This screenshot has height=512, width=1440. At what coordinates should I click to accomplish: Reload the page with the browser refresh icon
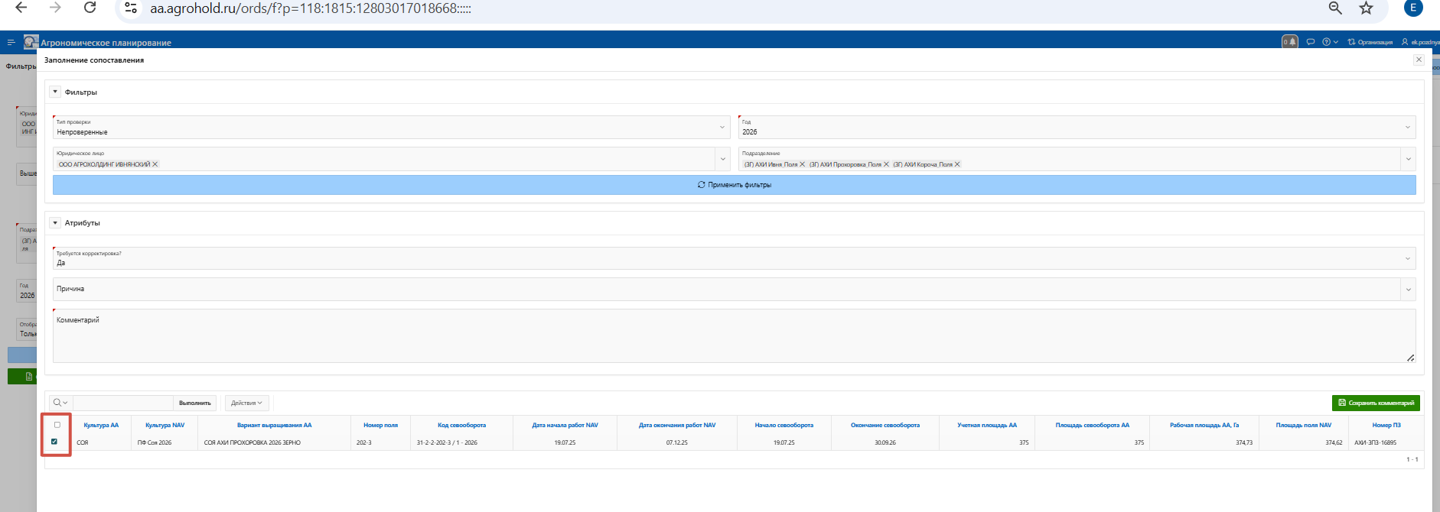(90, 8)
